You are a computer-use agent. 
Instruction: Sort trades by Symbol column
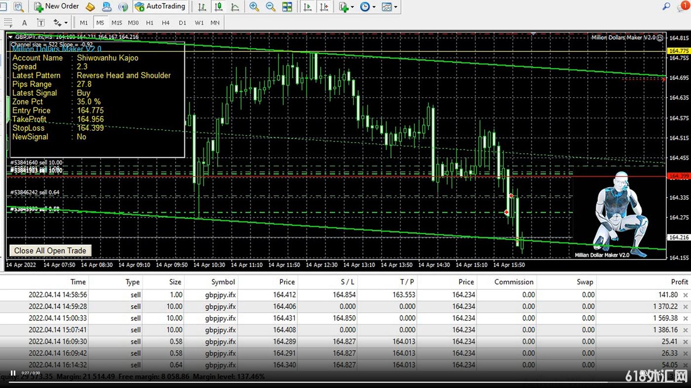pos(223,282)
